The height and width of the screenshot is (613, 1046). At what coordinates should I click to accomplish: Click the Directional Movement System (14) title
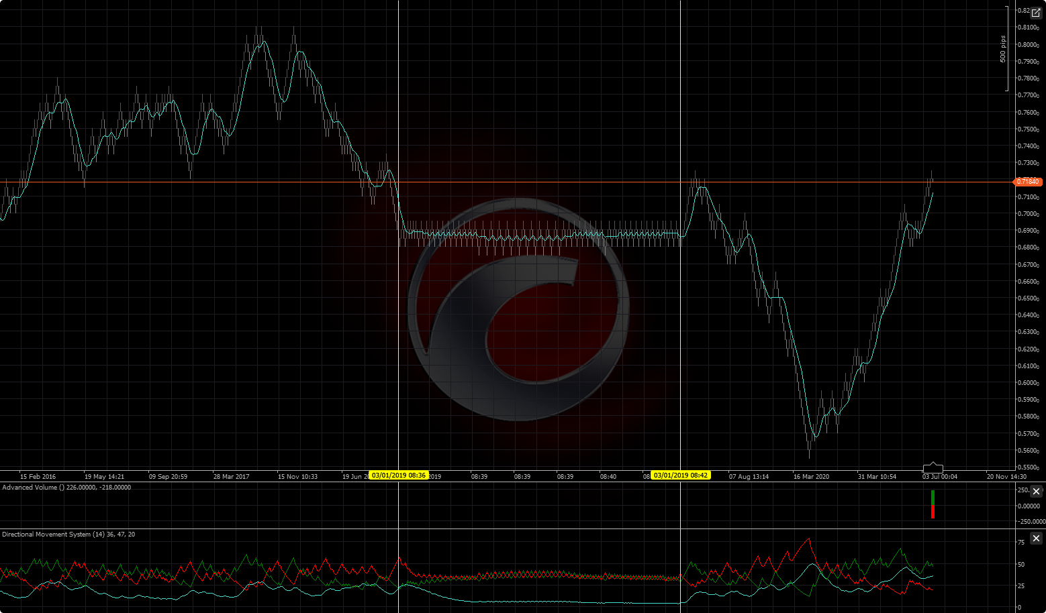click(x=68, y=535)
